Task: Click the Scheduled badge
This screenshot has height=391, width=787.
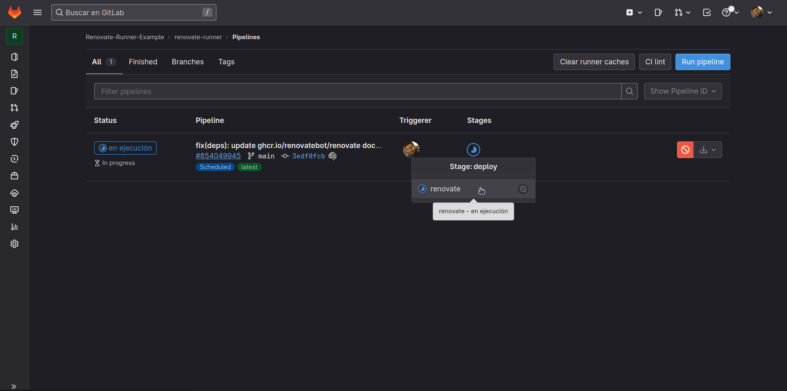Action: [215, 167]
